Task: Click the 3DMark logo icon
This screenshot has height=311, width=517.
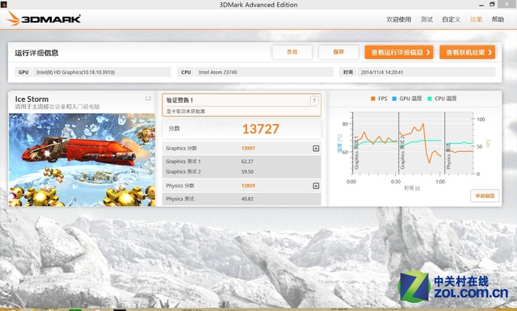Action: [14, 18]
